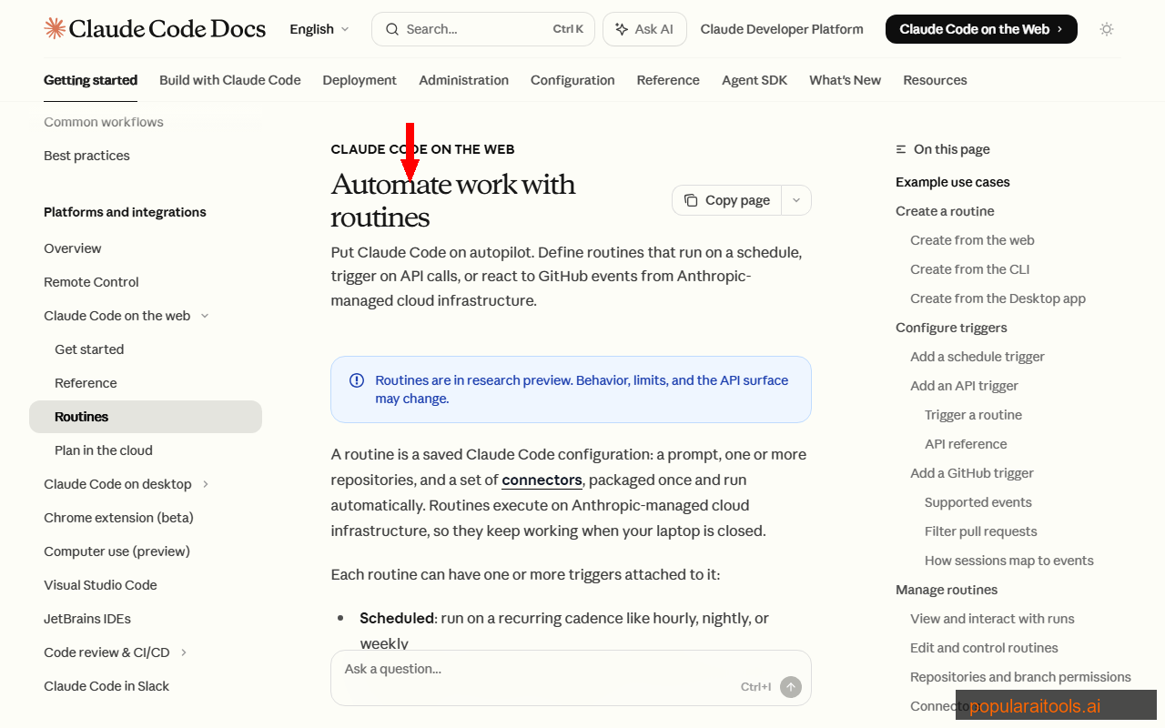Click the Claude Code Docs logo icon
Screen dimensions: 1165x728
click(55, 28)
